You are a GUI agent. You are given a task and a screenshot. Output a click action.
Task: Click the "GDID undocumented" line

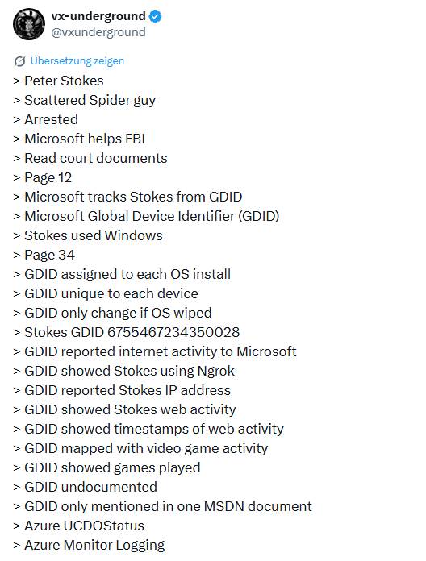coord(86,487)
